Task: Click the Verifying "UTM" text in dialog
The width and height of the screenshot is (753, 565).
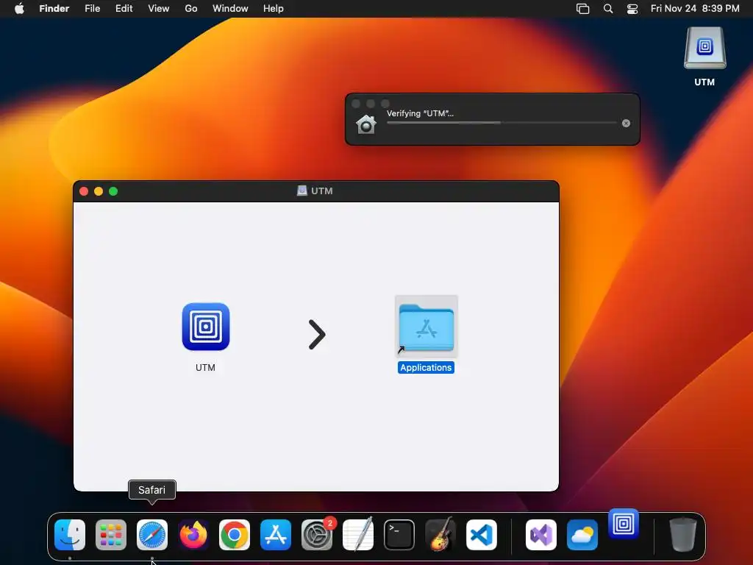Action: click(420, 113)
